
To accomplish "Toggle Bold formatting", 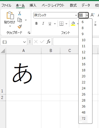I will coord(36,23).
